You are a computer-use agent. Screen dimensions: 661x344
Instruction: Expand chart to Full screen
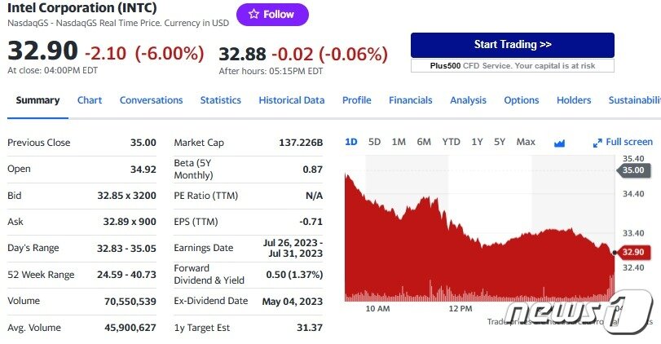coord(624,142)
